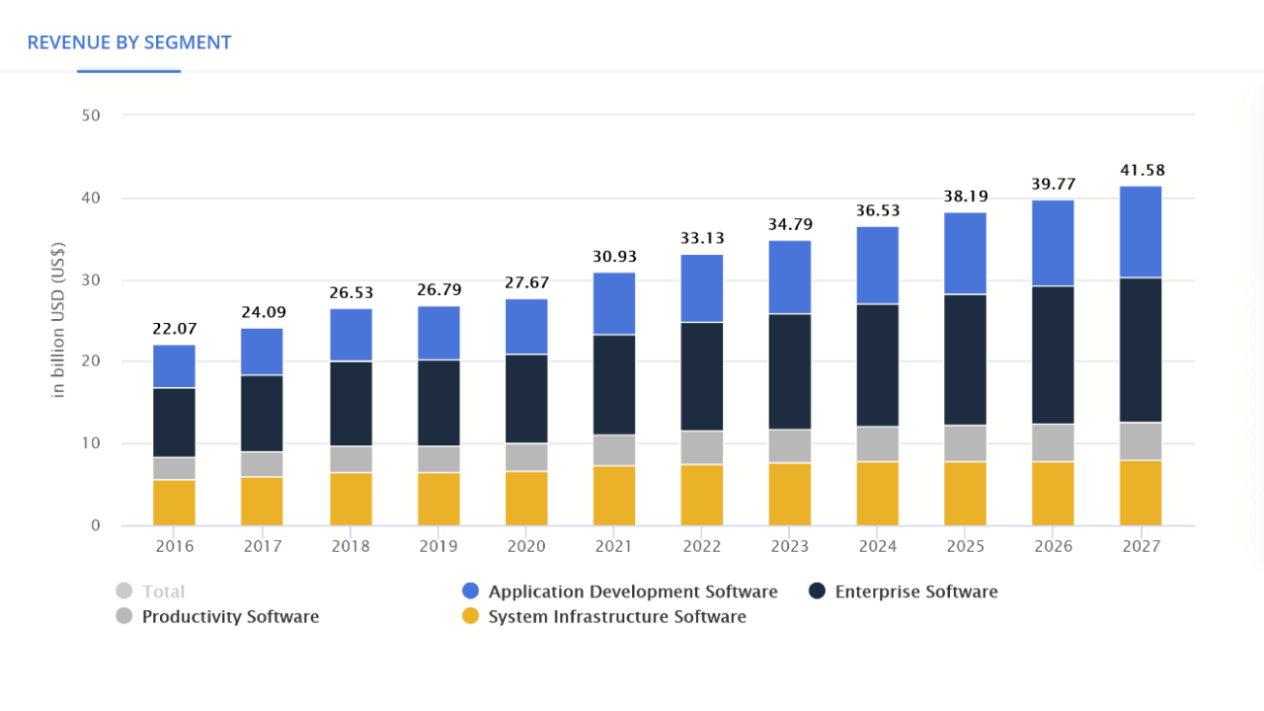
Task: Select the 2016 yellow bar segment
Action: pyautogui.click(x=174, y=503)
